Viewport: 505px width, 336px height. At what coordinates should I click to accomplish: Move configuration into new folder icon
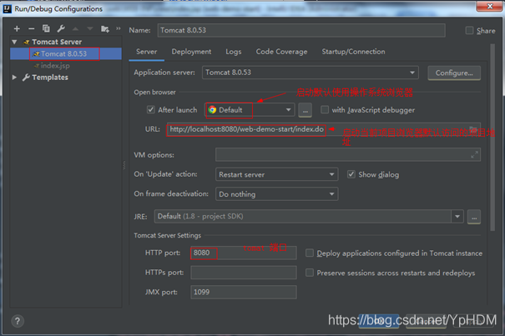[105, 29]
